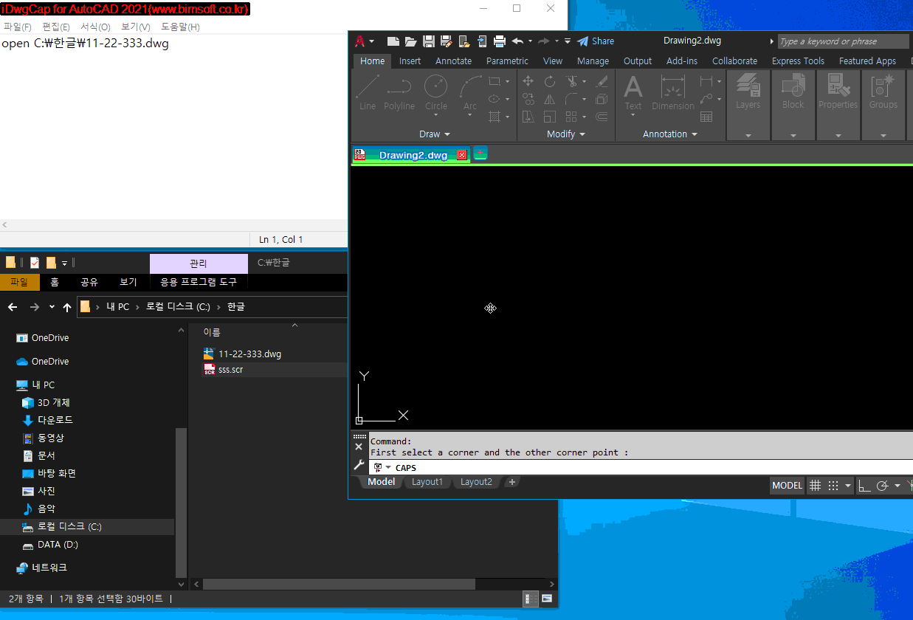Open the AutoCAD application menu (red A)
The height and width of the screenshot is (620, 913).
coord(362,41)
